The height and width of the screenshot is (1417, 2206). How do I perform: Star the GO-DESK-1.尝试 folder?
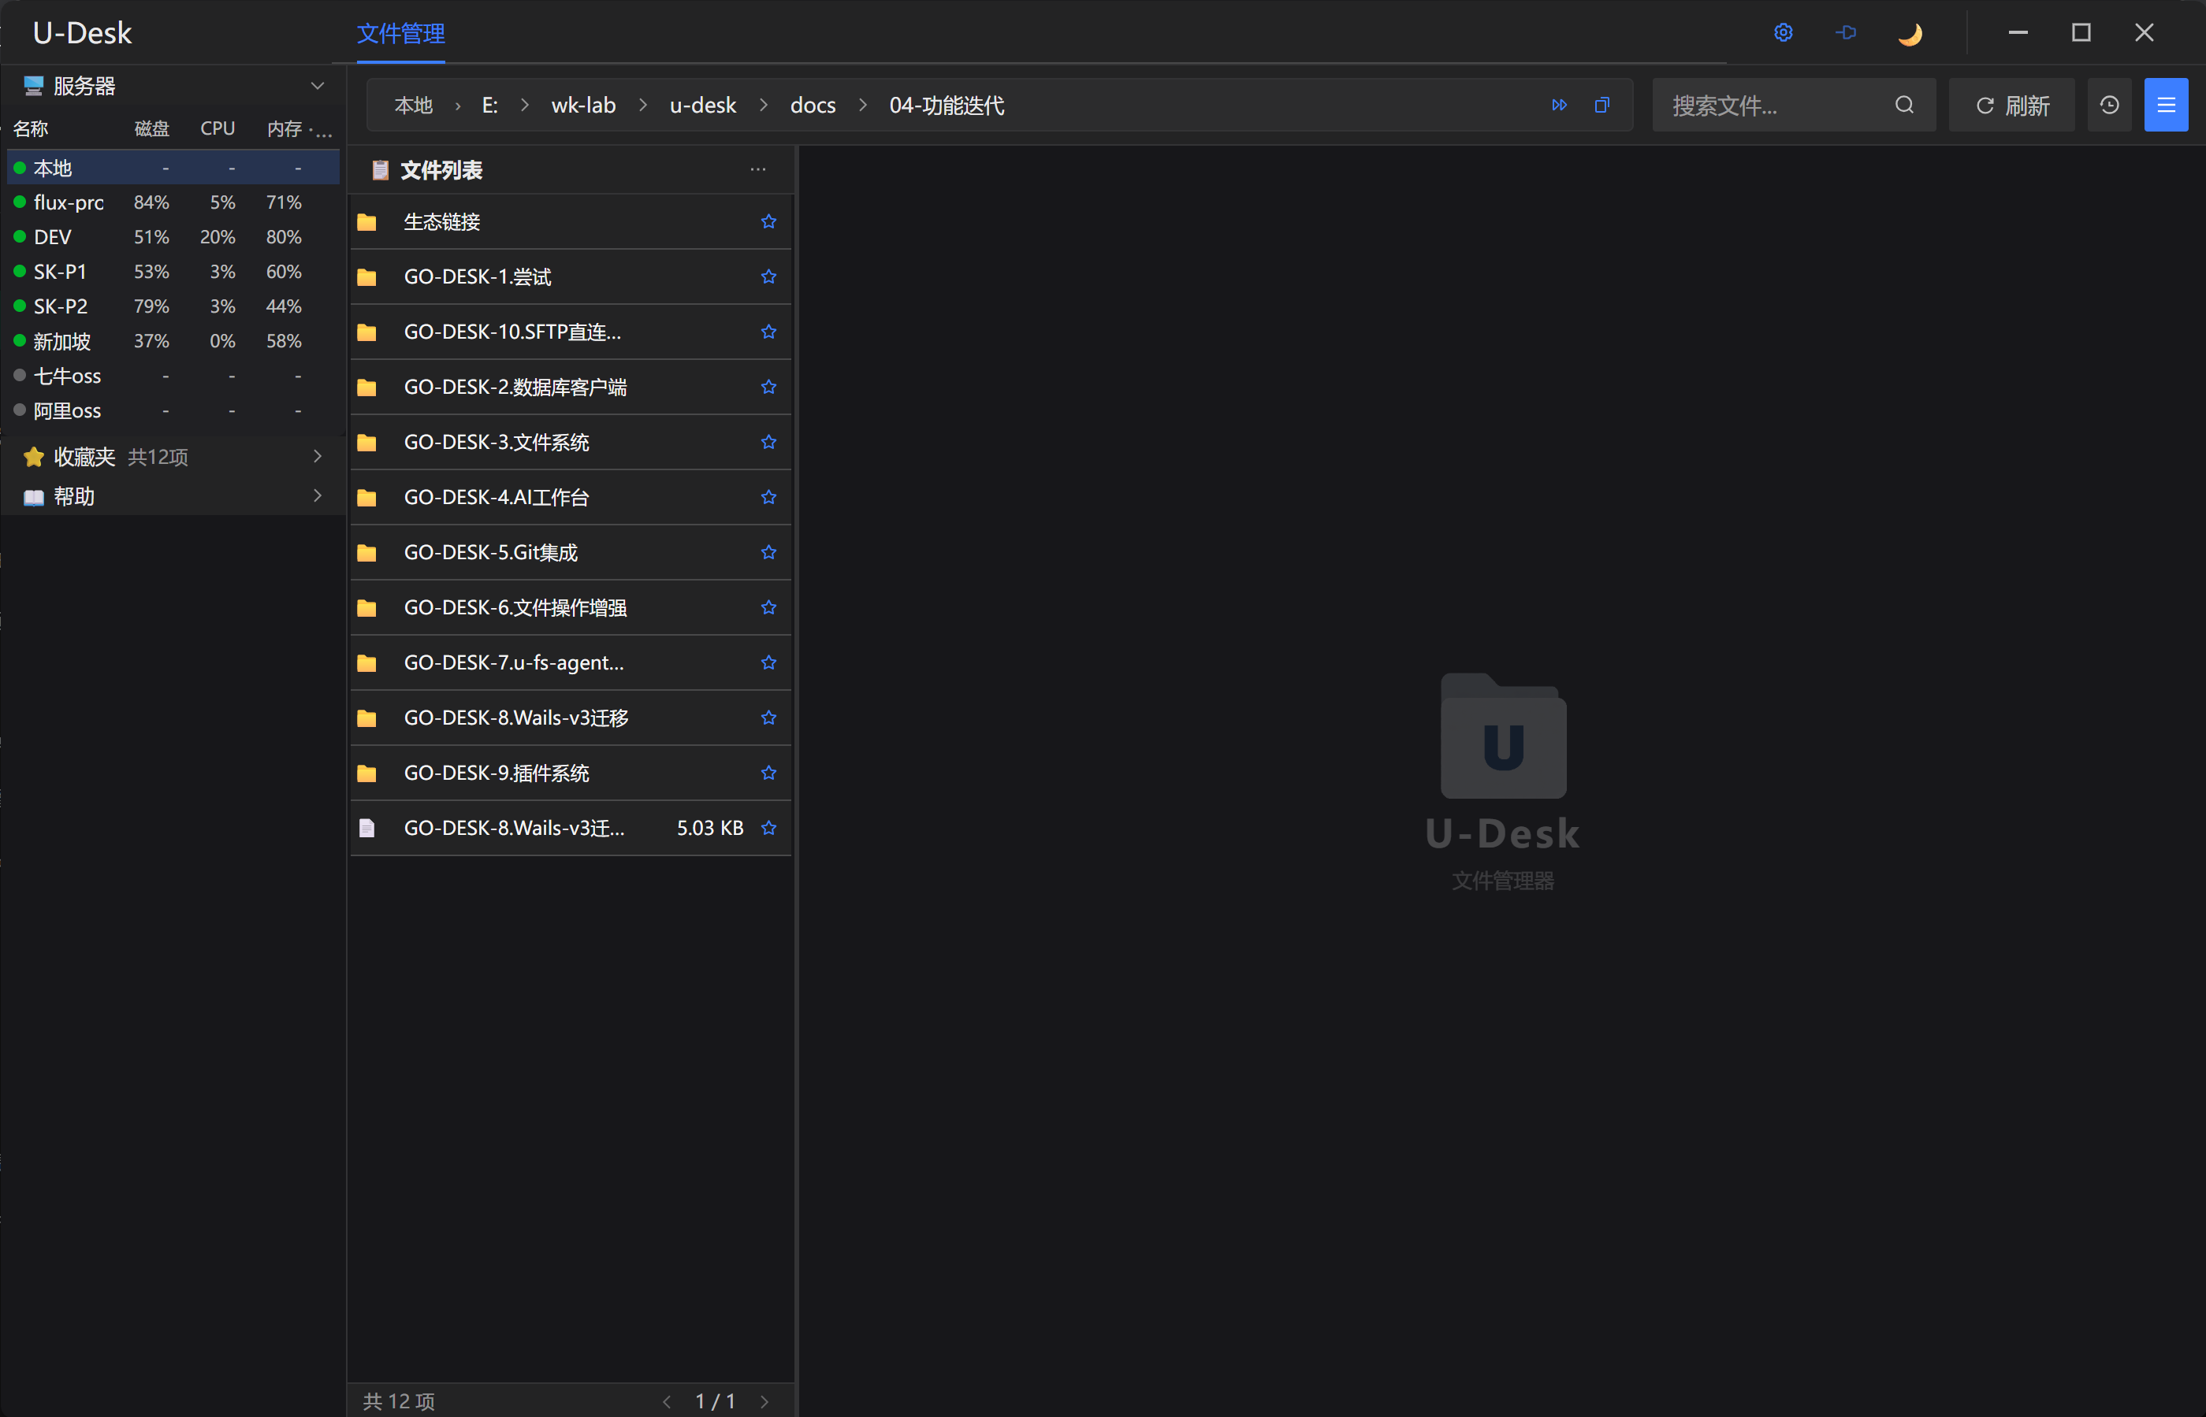768,277
